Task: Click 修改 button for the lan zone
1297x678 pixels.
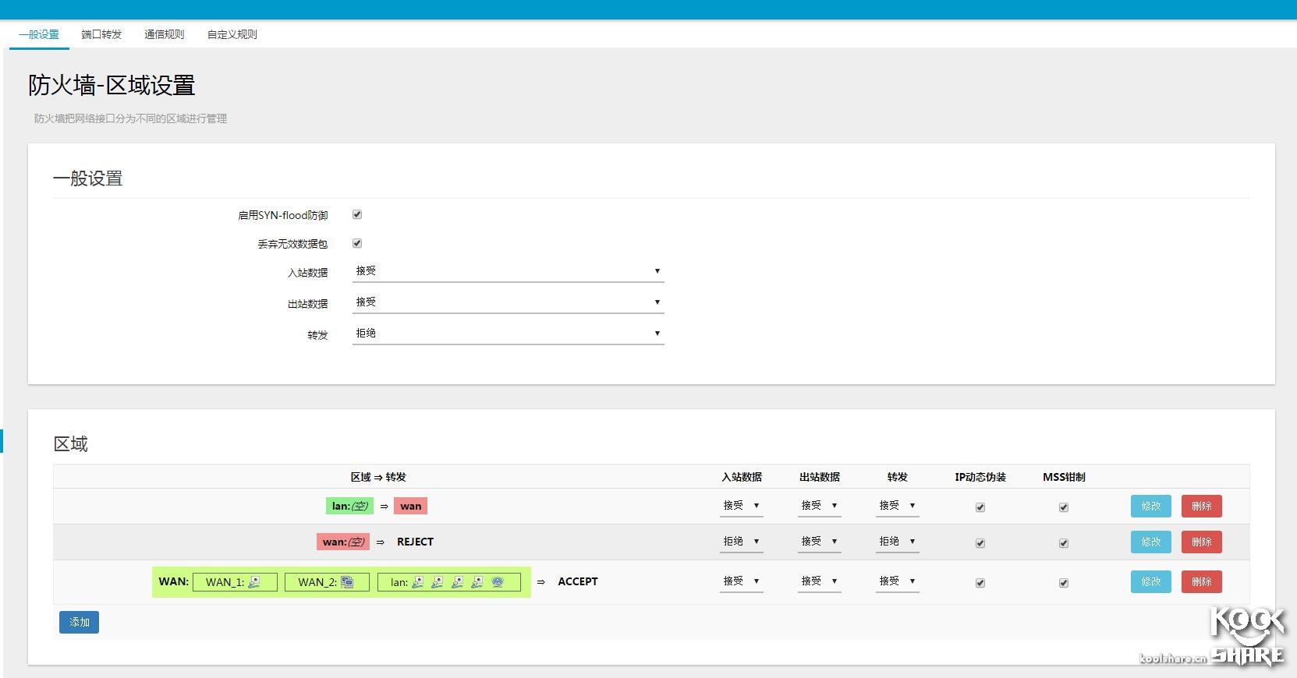Action: (x=1150, y=507)
